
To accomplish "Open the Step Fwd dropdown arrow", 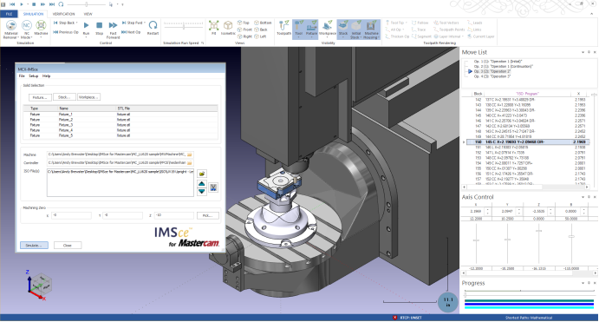I will click(145, 23).
